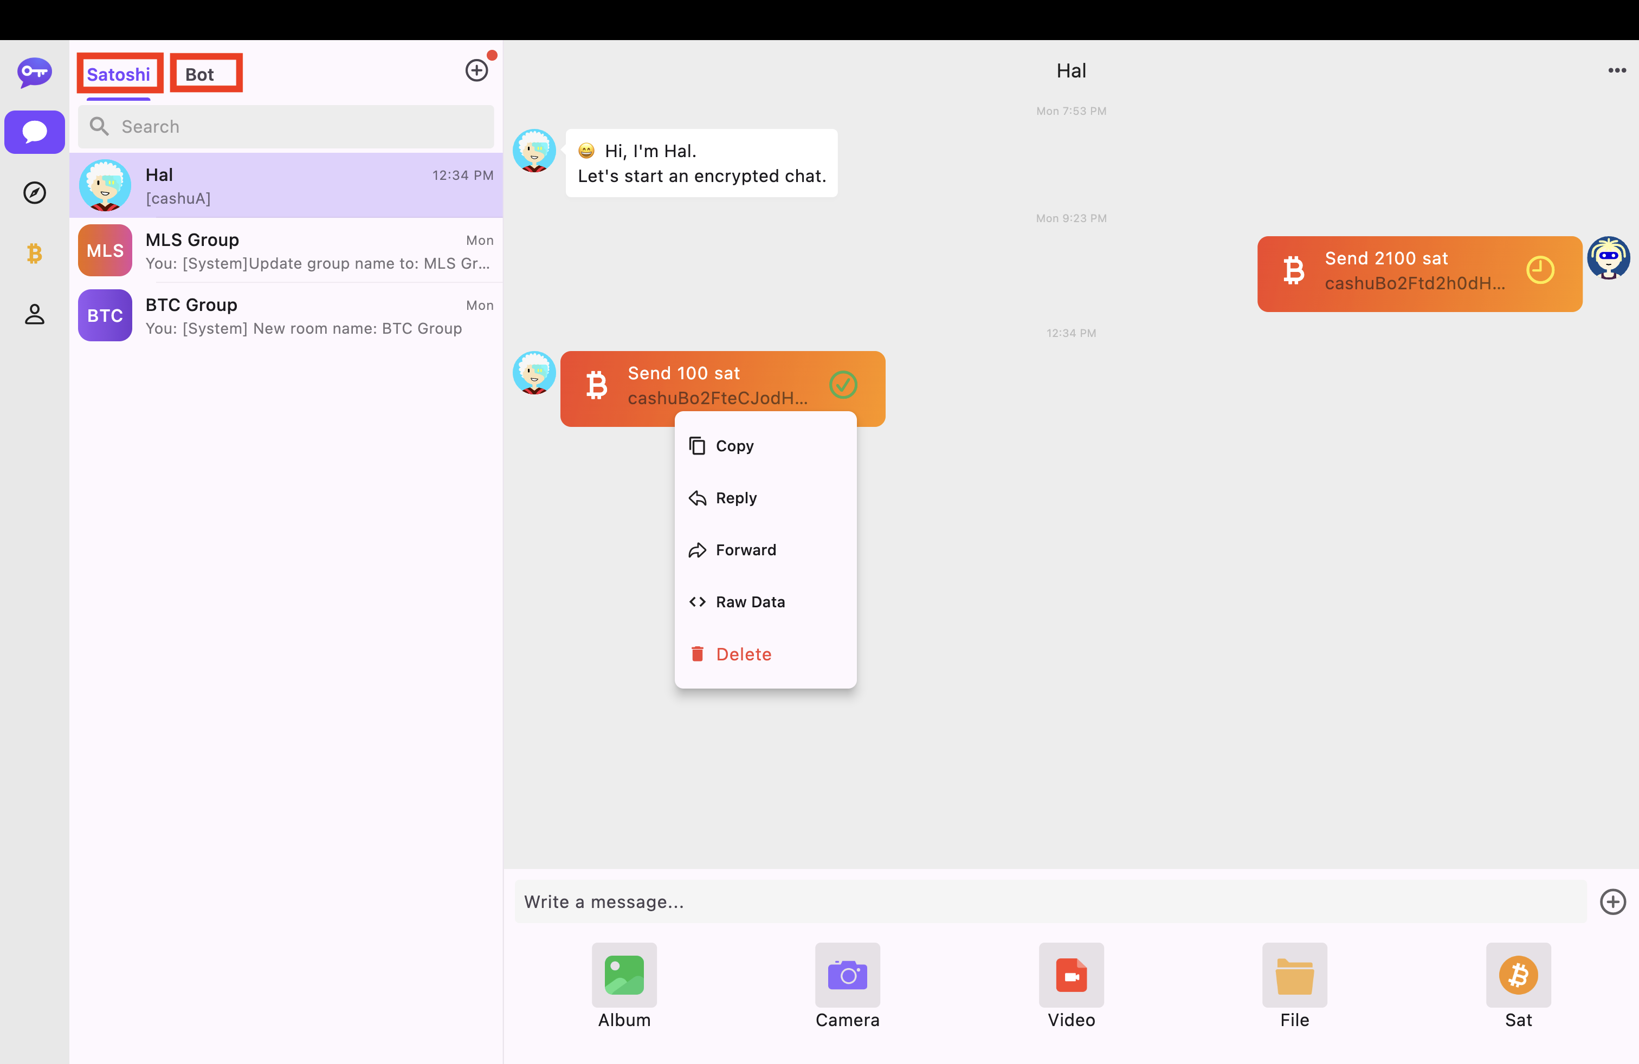Click the Mon 9:23 PM timestamp
The height and width of the screenshot is (1064, 1639).
(1071, 218)
